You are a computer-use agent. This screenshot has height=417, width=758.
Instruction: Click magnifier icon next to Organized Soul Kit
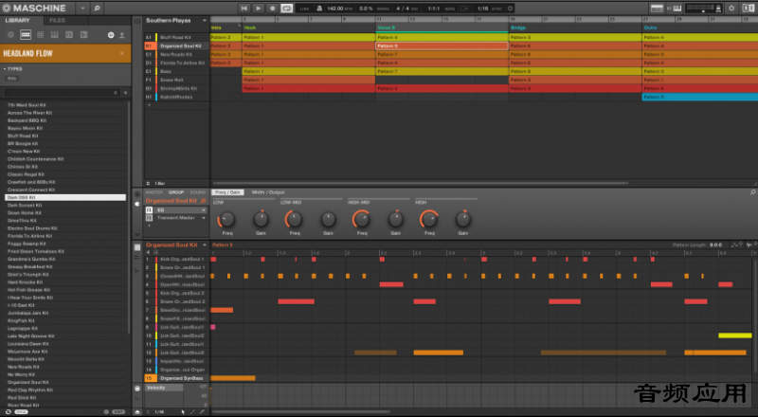[x=204, y=201]
